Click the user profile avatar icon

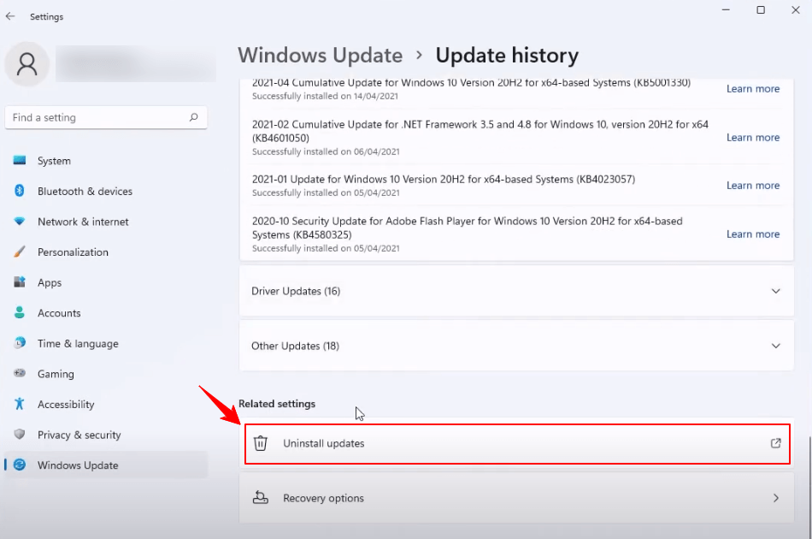[x=27, y=64]
